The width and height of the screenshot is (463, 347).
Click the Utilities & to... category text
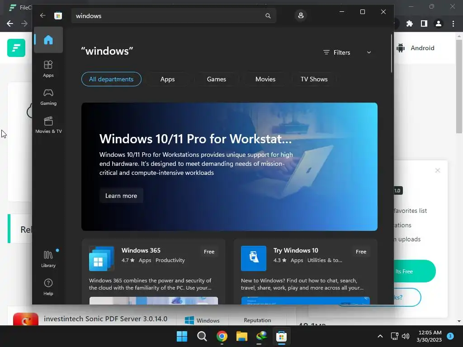click(x=325, y=260)
